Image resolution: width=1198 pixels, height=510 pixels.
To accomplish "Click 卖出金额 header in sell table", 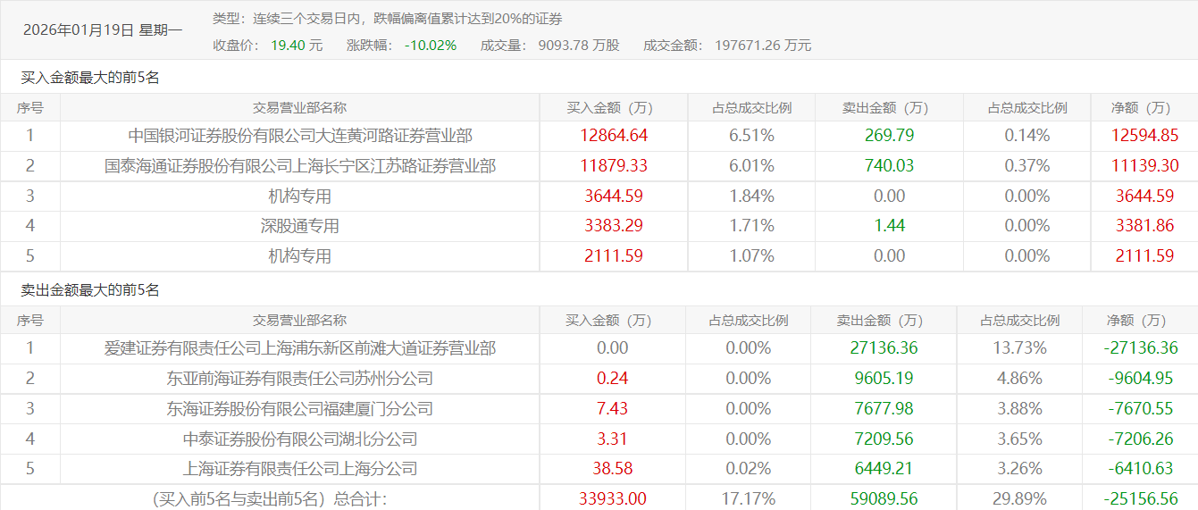I will 883,321.
